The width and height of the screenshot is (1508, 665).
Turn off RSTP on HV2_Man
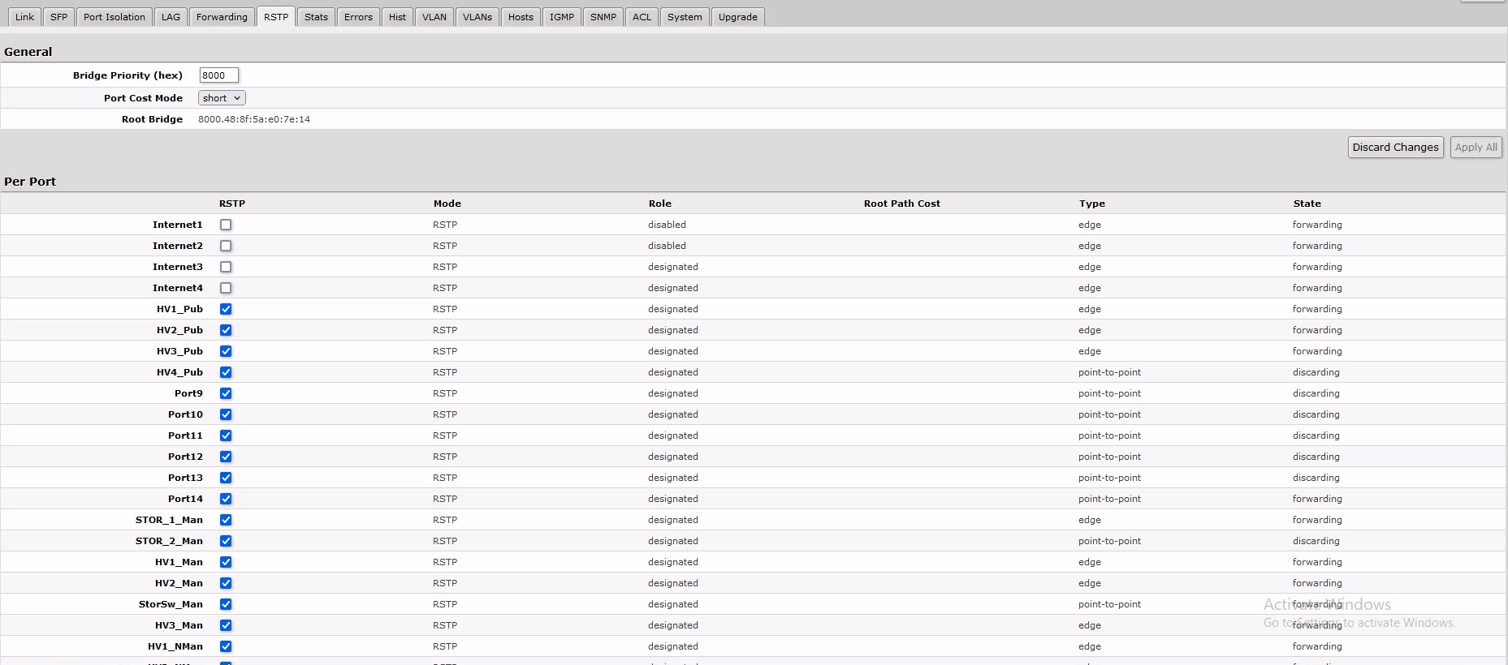pos(226,583)
